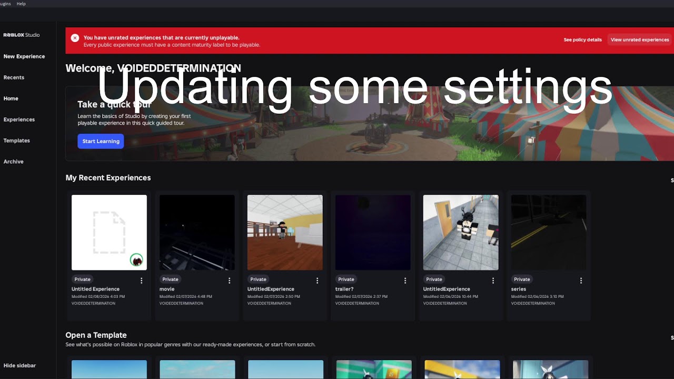674x379 pixels.
Task: Click VOIDEDDETERMINATION owner name on series card
Action: 533,303
